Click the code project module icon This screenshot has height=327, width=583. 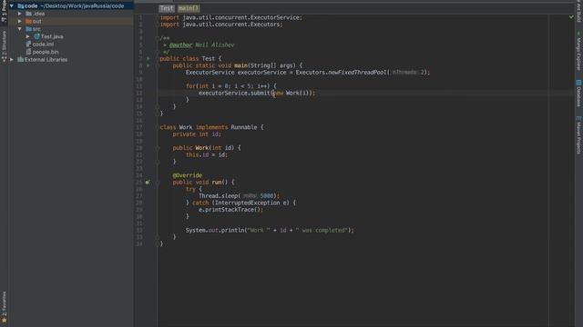coord(20,6)
